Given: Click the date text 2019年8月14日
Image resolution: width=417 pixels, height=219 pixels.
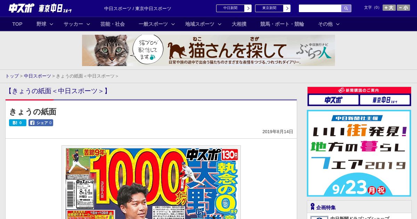Looking at the screenshot, I should tap(278, 132).
